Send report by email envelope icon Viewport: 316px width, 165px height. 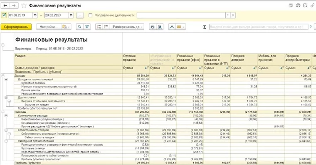coord(179,27)
